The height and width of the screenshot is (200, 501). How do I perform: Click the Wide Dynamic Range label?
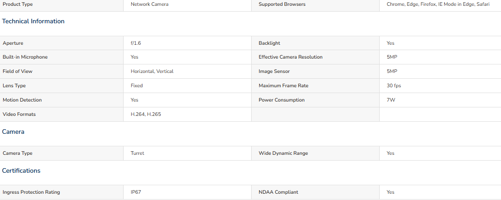tap(283, 153)
